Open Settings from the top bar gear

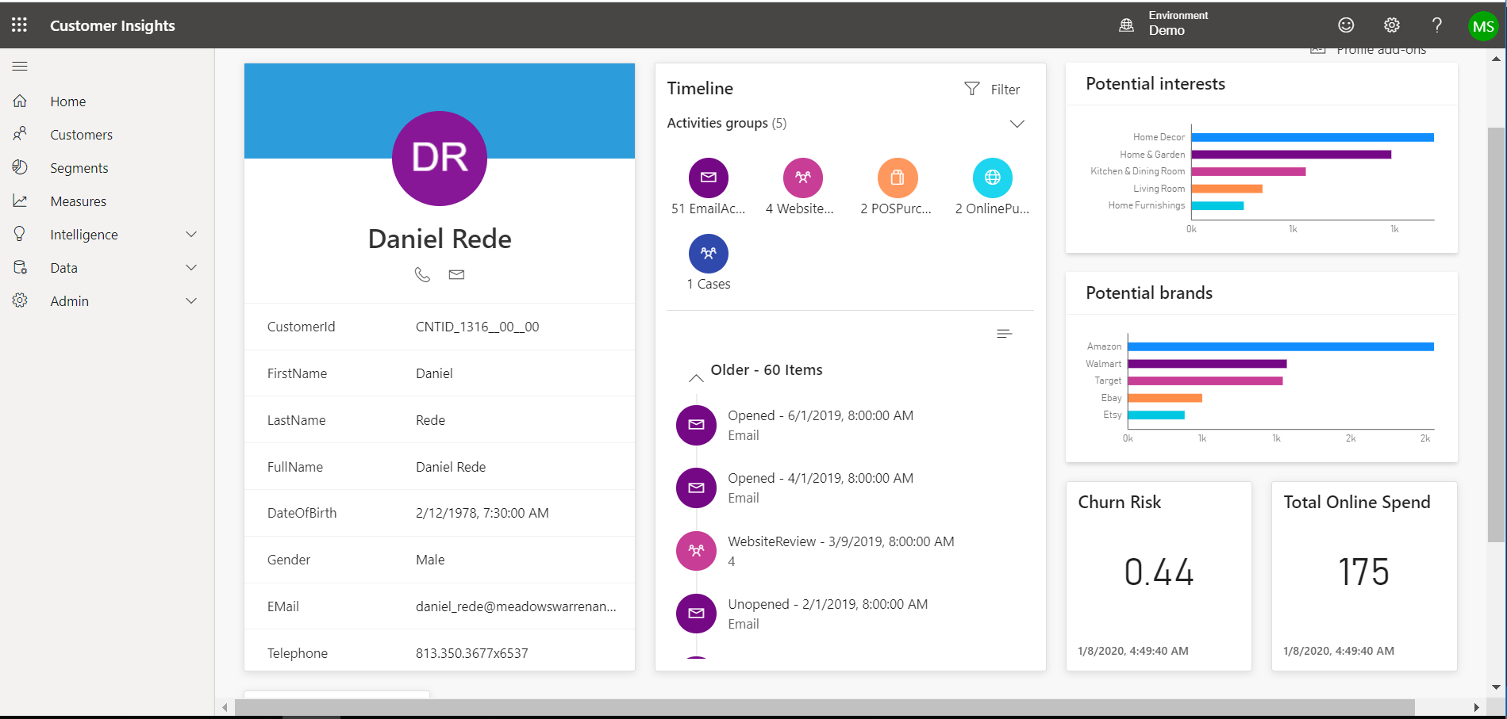[1391, 25]
